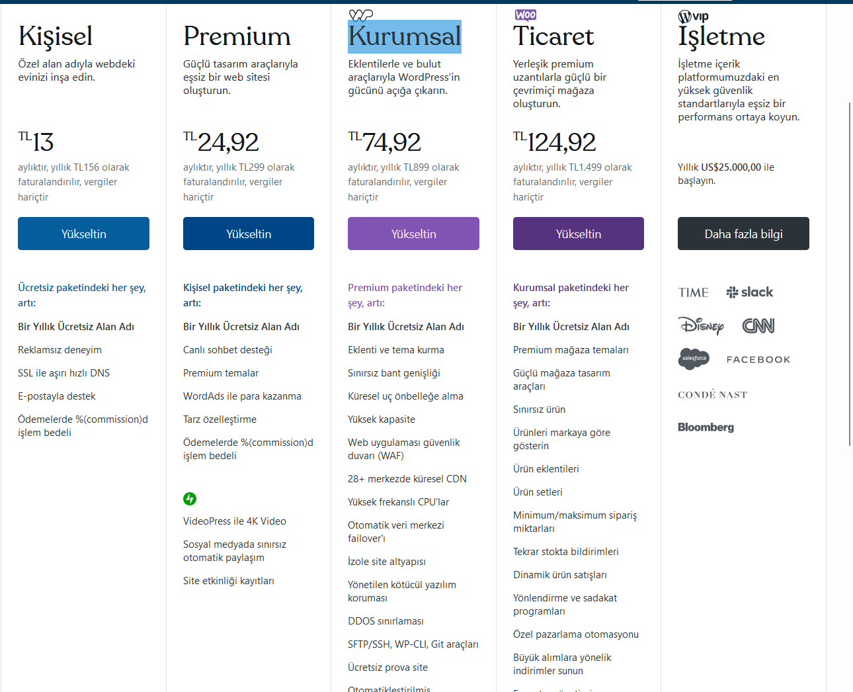Click the Salesforce cloud logo
853x692 pixels.
(694, 359)
